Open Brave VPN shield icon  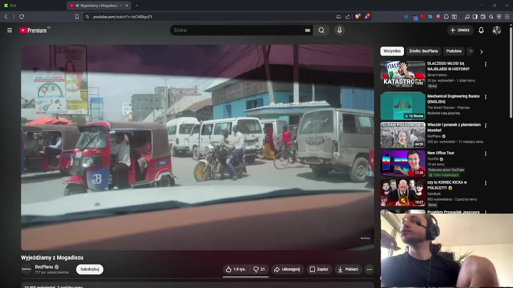pyautogui.click(x=499, y=16)
